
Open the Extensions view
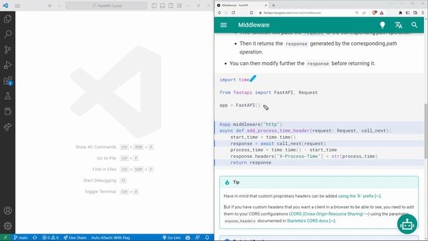tap(7, 80)
